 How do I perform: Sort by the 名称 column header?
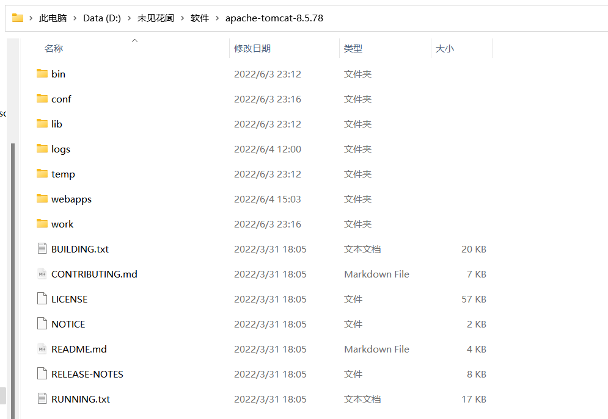(x=54, y=48)
